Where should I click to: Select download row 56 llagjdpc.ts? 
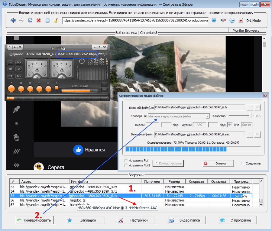pyautogui.click(x=131, y=200)
